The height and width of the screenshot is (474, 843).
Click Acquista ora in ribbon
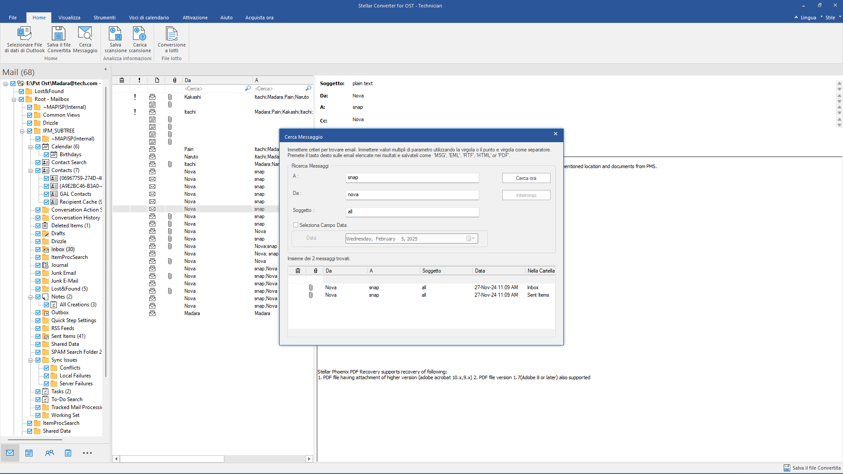259,18
